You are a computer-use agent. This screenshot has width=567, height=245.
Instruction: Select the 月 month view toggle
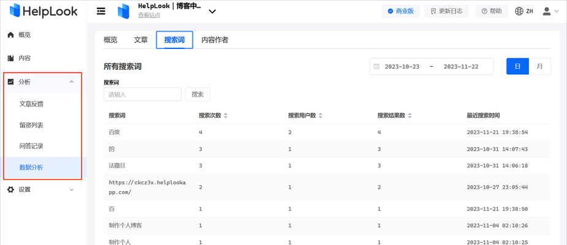point(540,67)
